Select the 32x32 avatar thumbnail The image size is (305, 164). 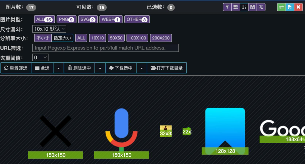coord(166,131)
